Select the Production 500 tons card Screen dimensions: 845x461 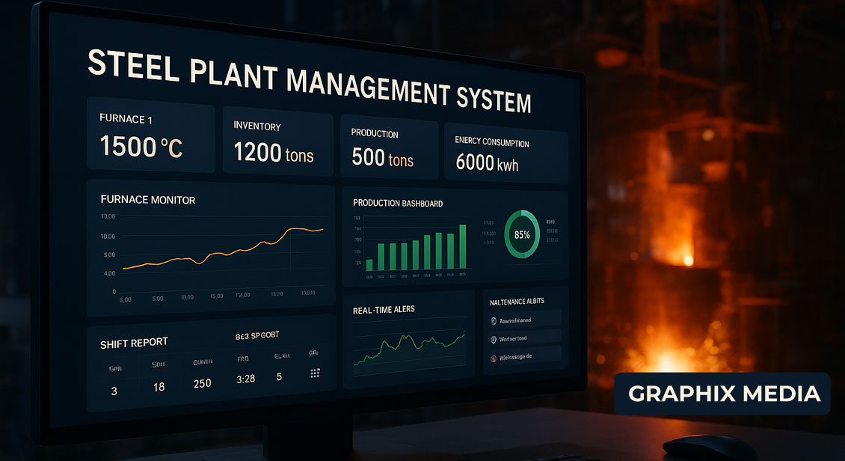[389, 150]
